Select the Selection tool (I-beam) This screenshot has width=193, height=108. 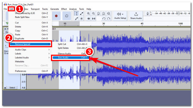pos(76,14)
